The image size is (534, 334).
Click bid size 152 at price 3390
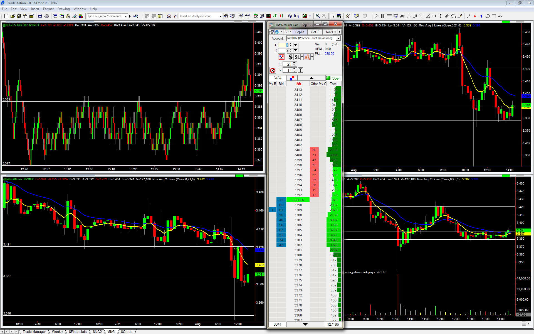pyautogui.click(x=281, y=205)
